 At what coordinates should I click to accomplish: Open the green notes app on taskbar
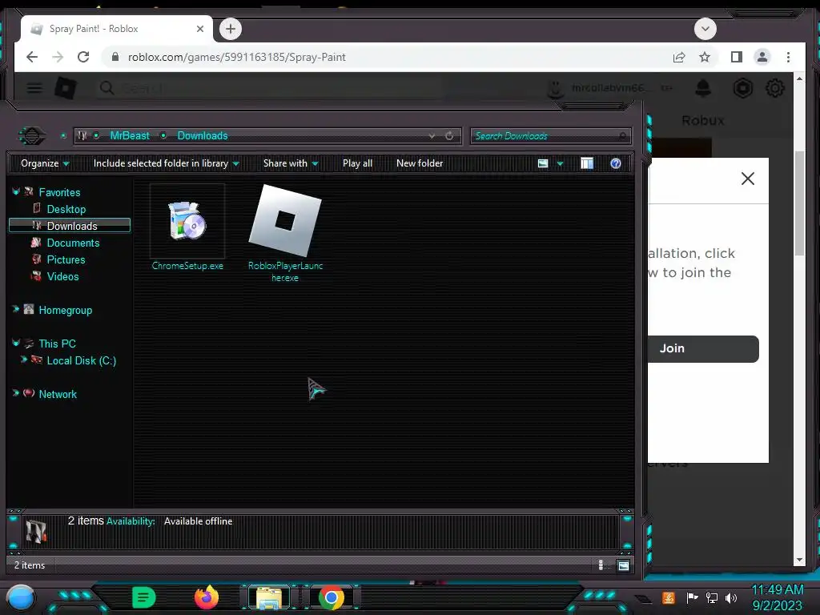point(143,597)
